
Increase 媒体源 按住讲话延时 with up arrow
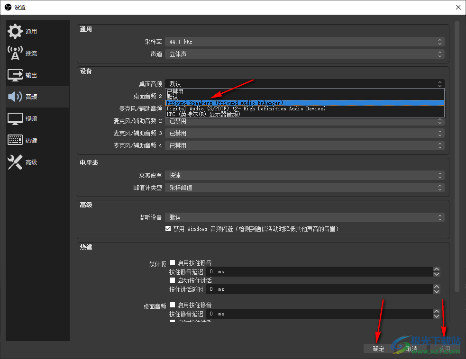point(436,287)
